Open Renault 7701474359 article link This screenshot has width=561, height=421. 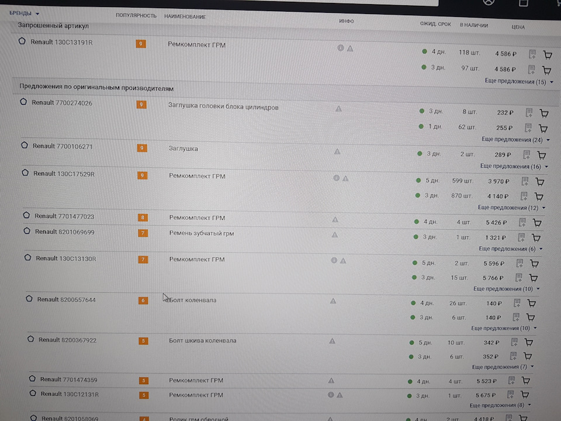pyautogui.click(x=69, y=379)
